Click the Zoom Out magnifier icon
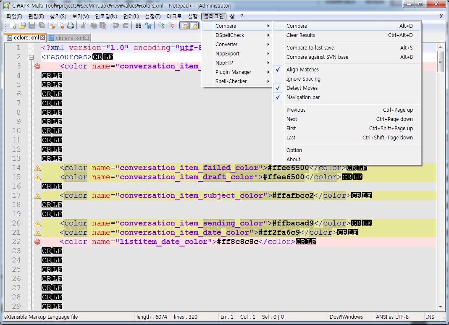 click(x=171, y=26)
